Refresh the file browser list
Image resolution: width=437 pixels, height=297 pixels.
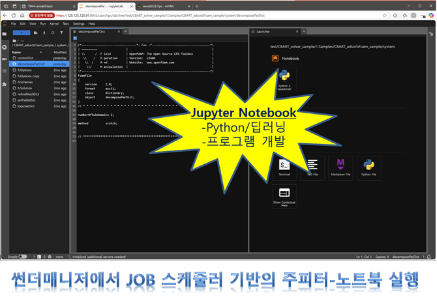[53, 33]
